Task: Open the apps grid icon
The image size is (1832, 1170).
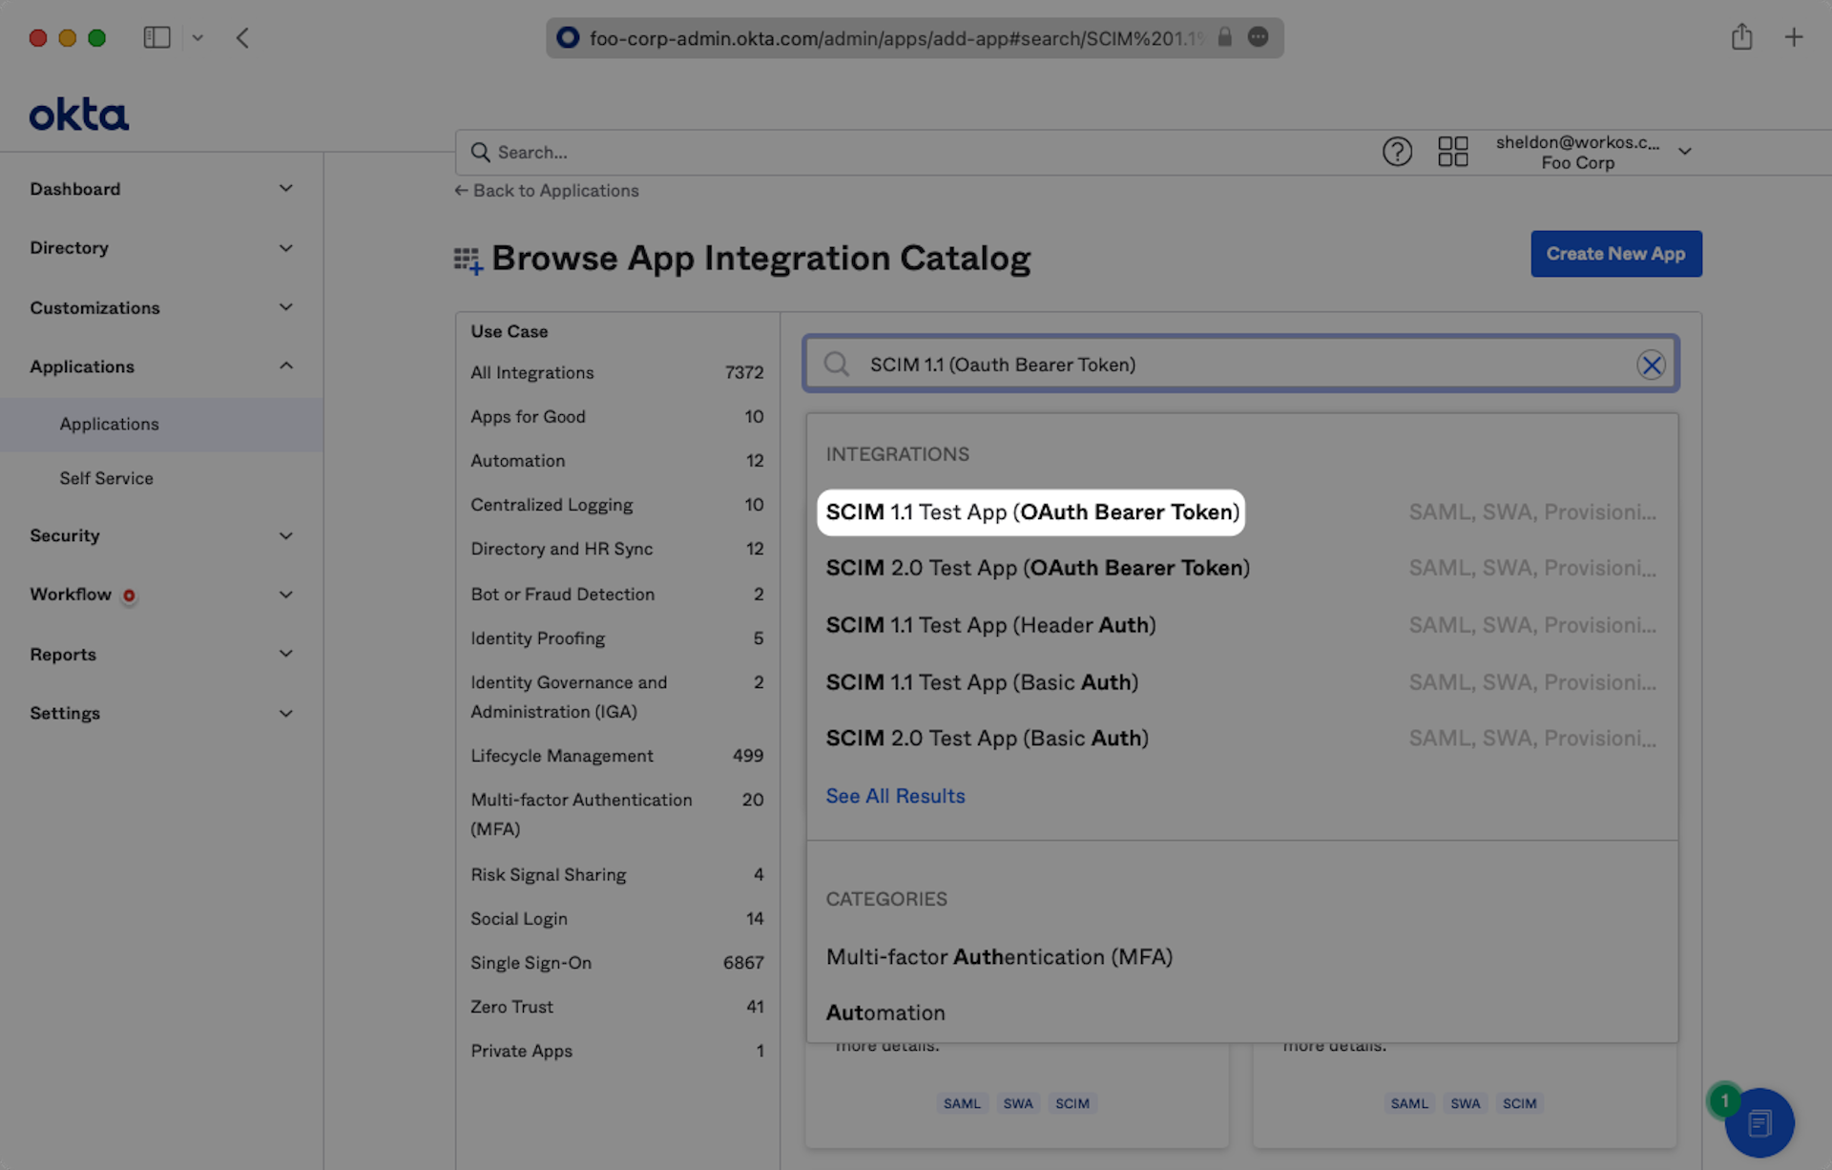Action: pos(1452,152)
